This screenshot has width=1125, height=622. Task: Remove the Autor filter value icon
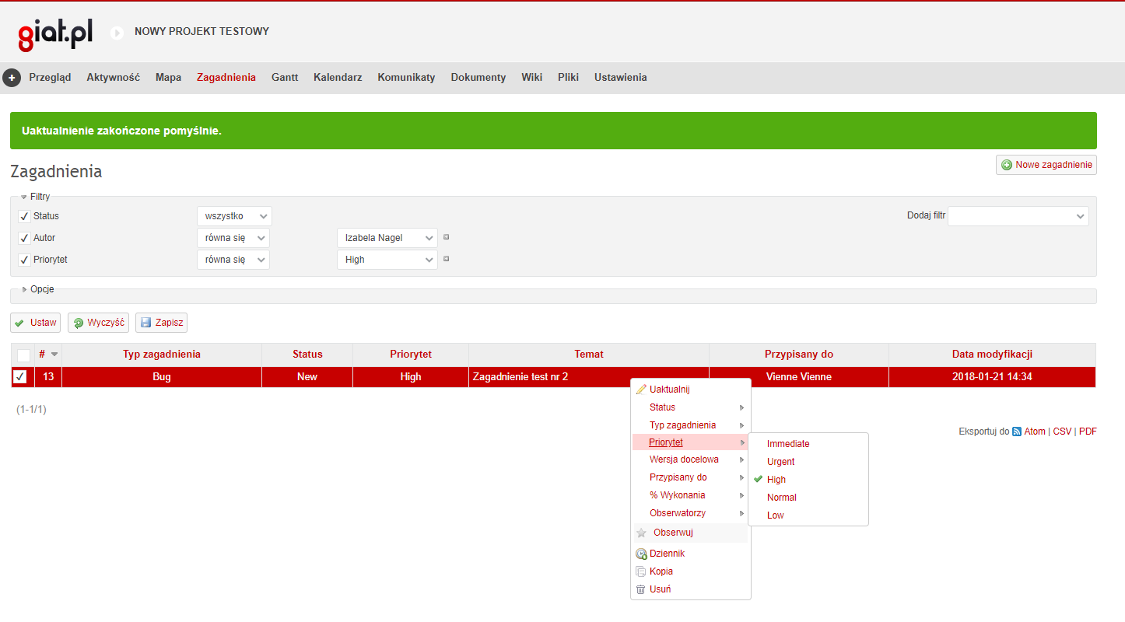[447, 238]
